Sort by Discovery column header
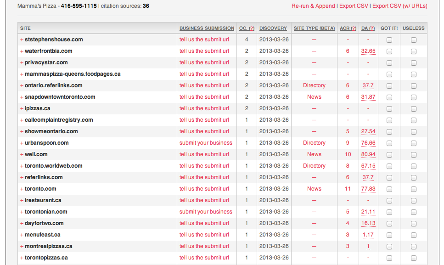Image resolution: width=444 pixels, height=265 pixels. [x=273, y=28]
